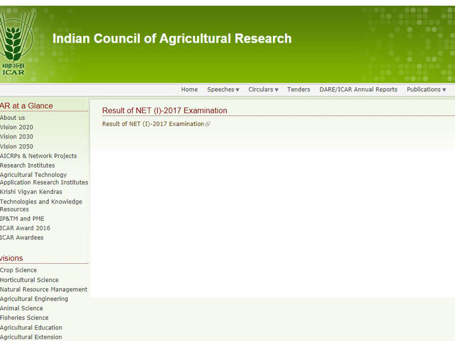Open the ICAR Awardees link
Screen dimensions: 455x341
tap(22, 238)
